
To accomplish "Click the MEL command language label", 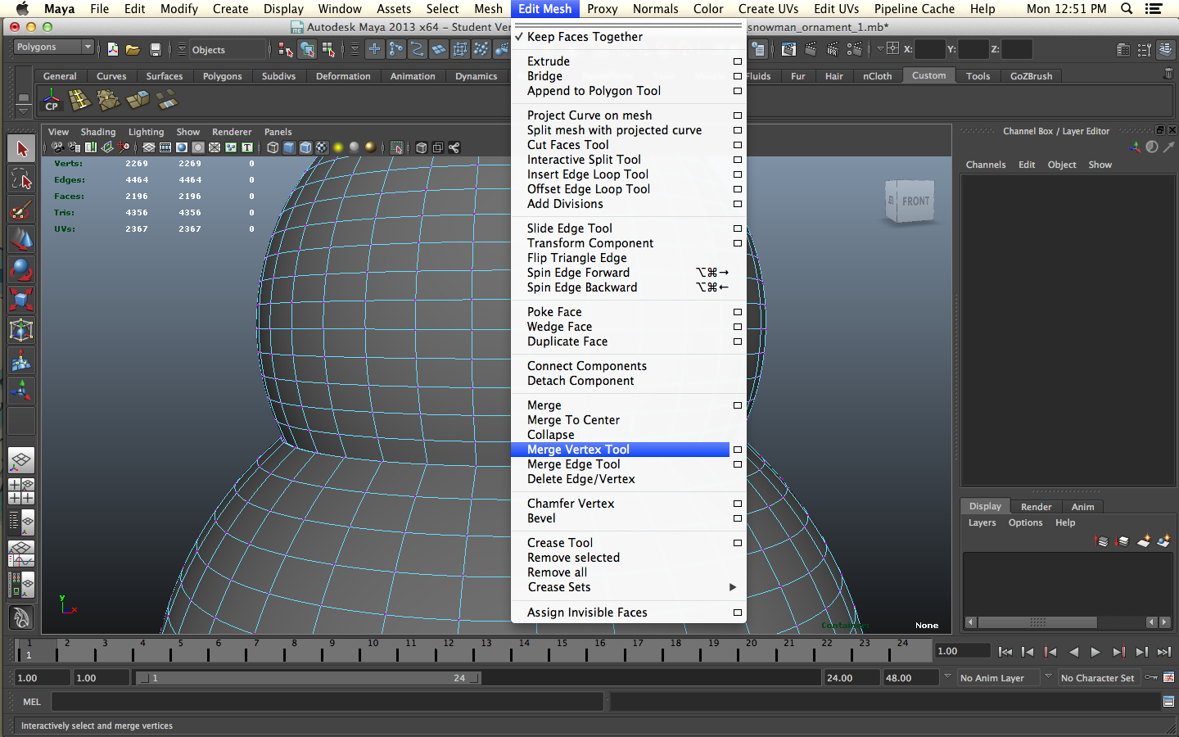I will pos(32,702).
